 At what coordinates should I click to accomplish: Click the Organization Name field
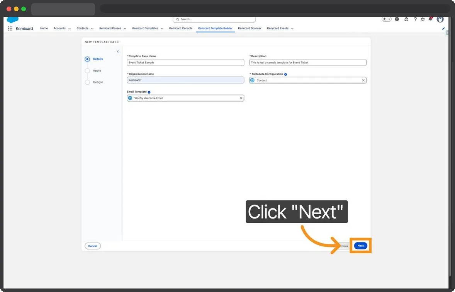pyautogui.click(x=185, y=80)
